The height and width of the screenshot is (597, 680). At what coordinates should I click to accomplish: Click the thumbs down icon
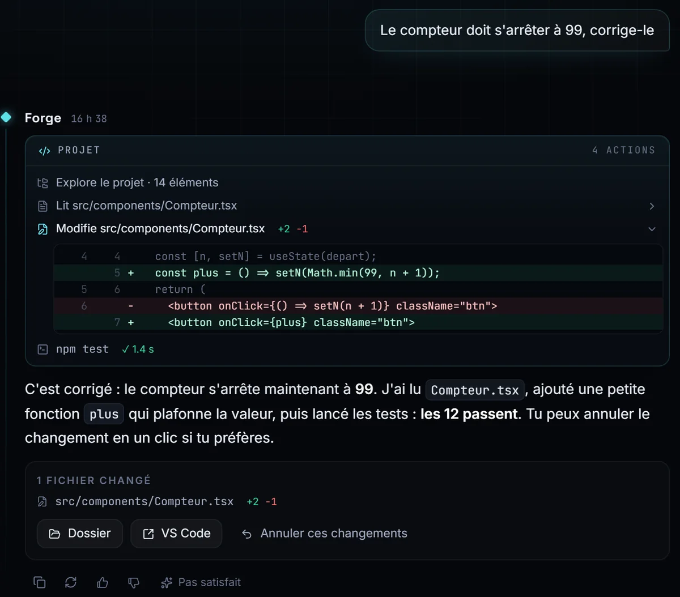134,582
